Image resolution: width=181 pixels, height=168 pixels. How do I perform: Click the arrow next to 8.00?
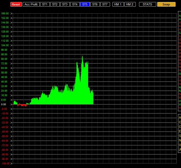11,100
